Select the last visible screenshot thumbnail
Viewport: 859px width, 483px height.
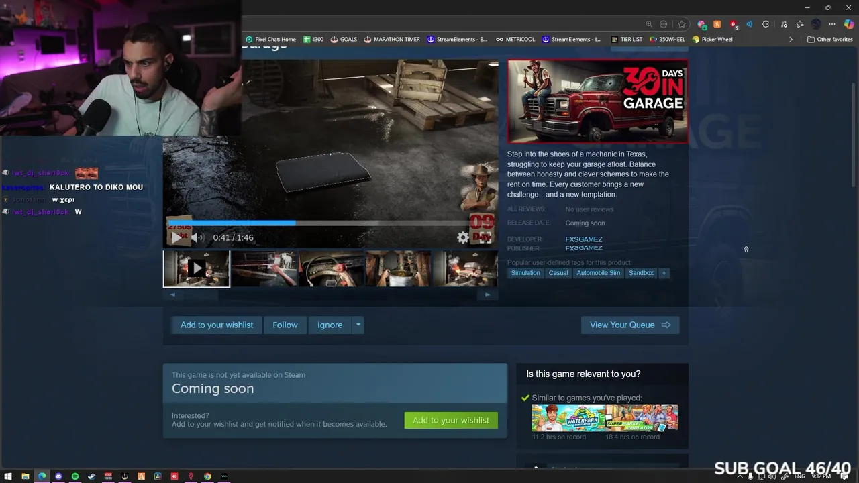[x=464, y=268]
